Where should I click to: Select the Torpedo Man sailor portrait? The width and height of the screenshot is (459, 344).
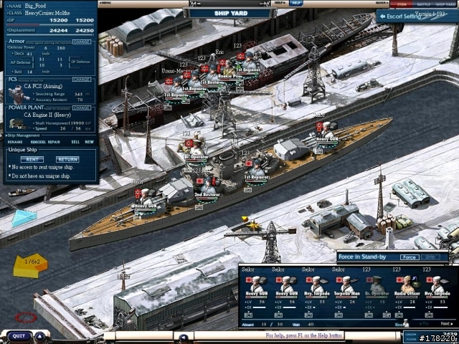(347, 284)
